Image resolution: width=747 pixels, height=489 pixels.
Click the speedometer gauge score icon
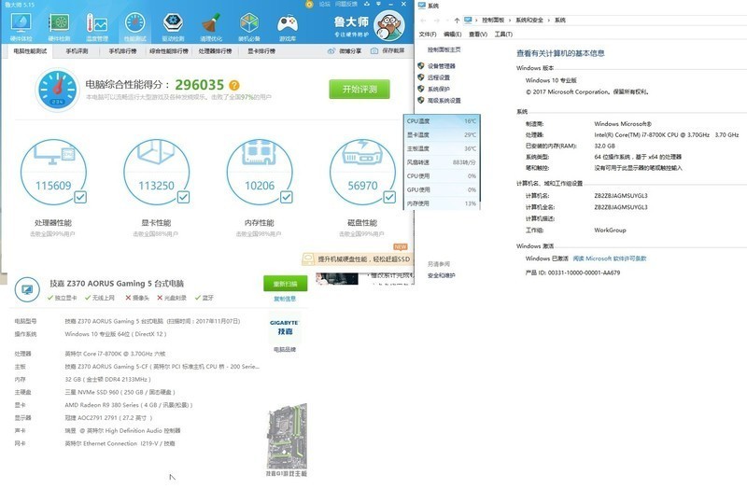pos(58,90)
